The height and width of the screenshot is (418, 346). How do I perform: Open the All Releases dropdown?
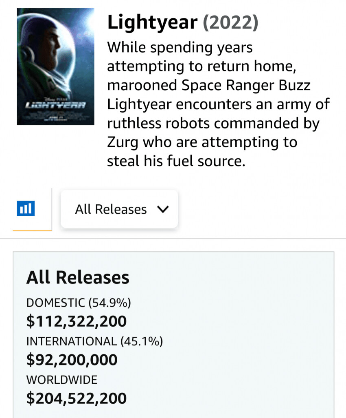point(119,209)
